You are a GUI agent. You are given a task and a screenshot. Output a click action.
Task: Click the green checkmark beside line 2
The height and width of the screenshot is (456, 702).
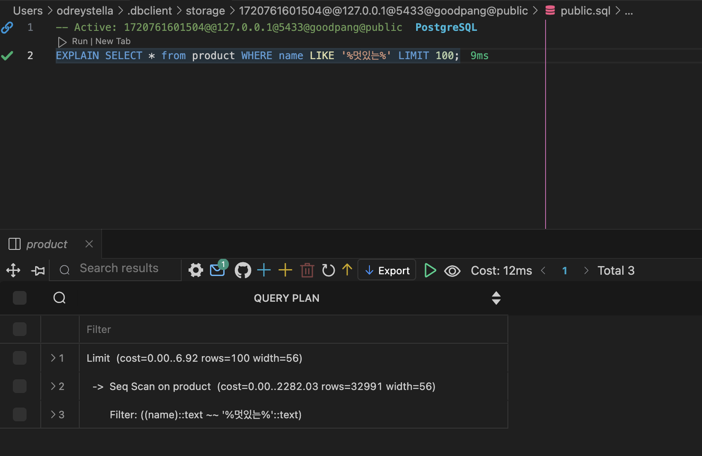7,56
